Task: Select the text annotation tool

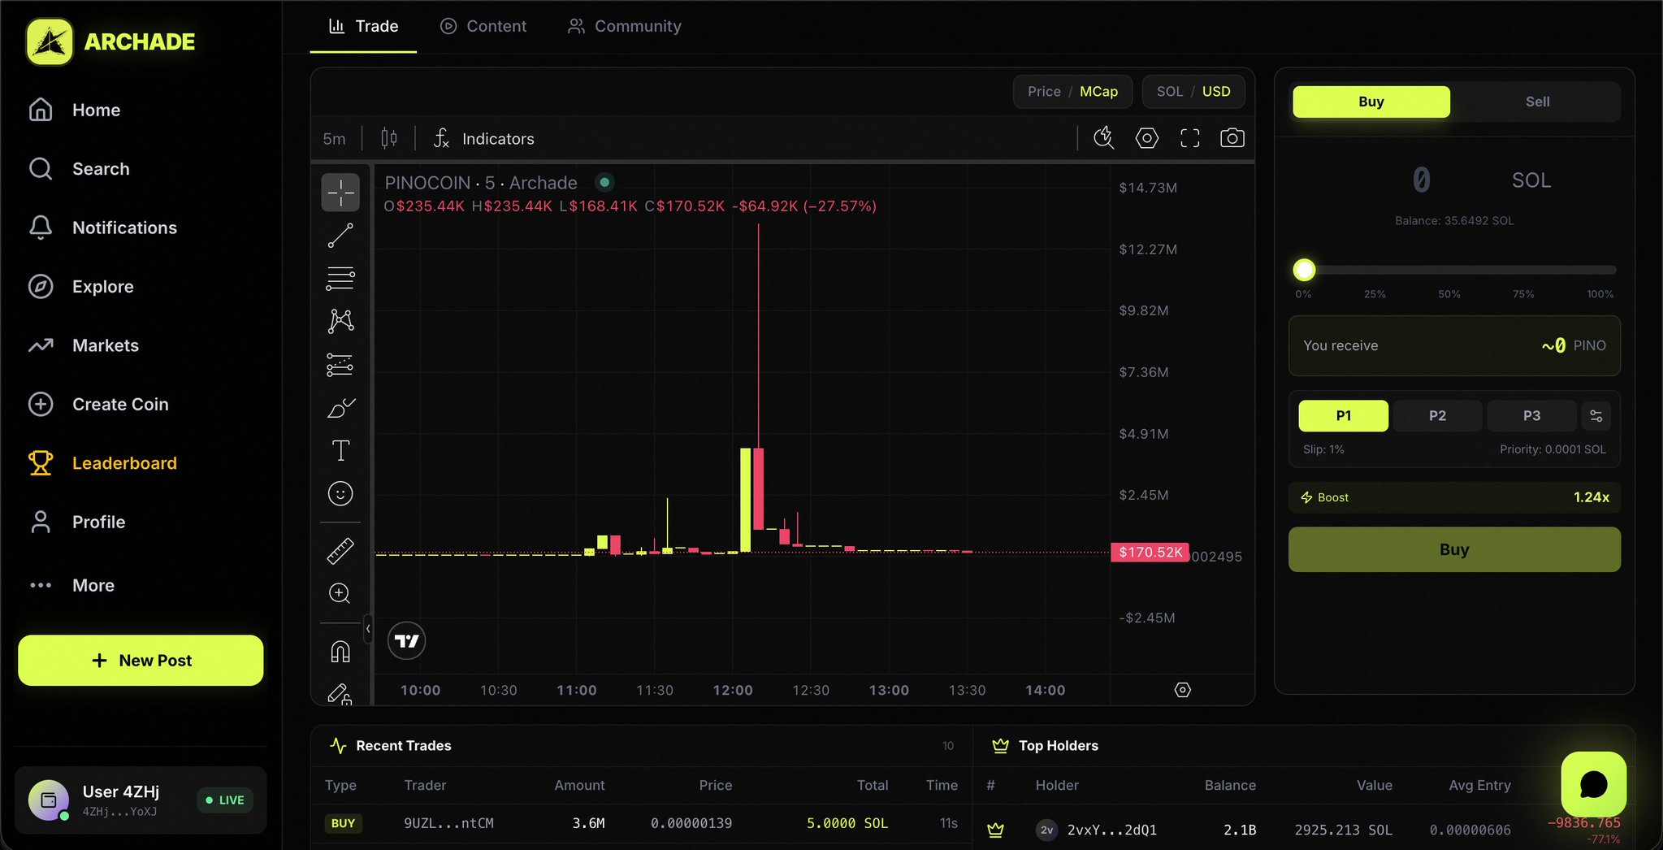Action: pyautogui.click(x=340, y=451)
